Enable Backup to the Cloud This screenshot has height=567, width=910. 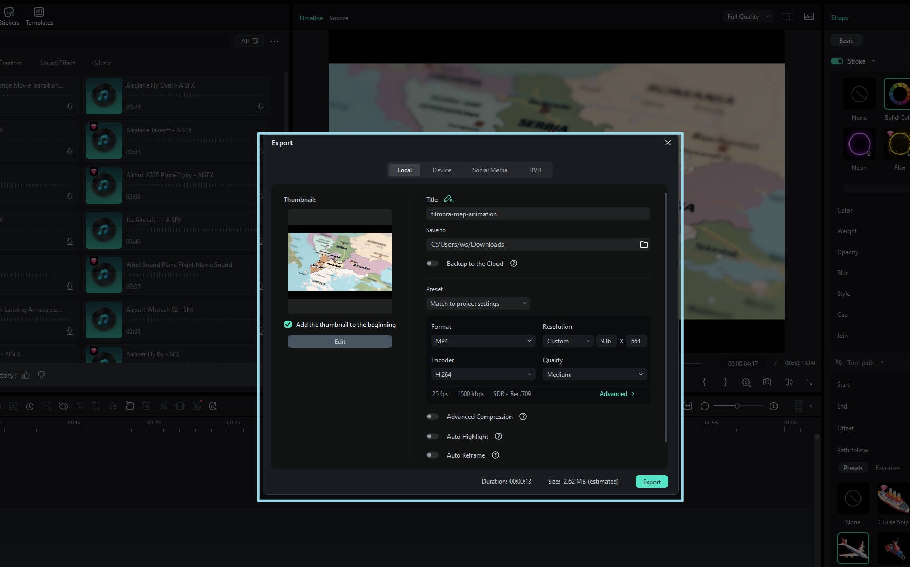pos(432,263)
